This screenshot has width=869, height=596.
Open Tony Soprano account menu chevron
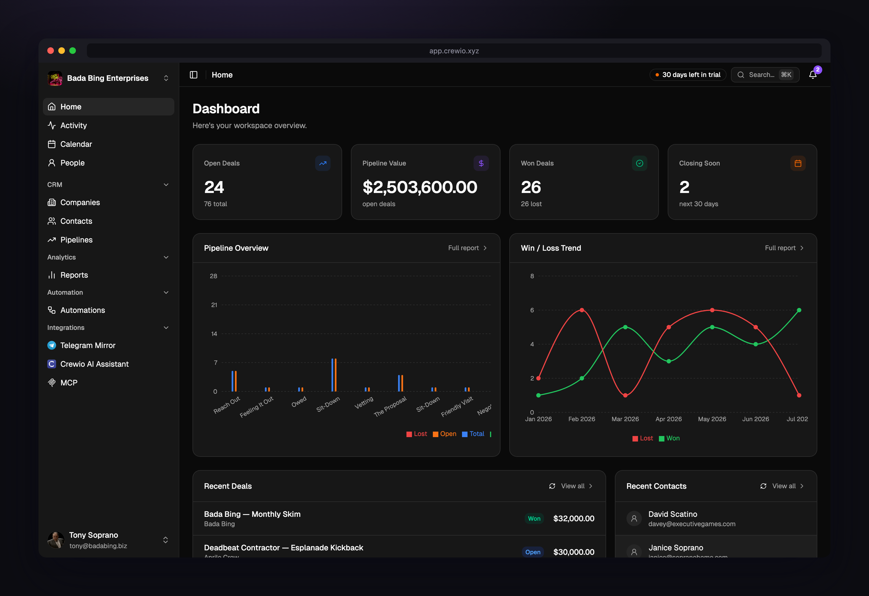coord(165,540)
